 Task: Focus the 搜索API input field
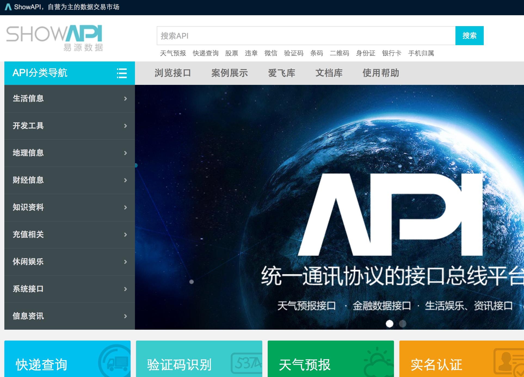[306, 36]
